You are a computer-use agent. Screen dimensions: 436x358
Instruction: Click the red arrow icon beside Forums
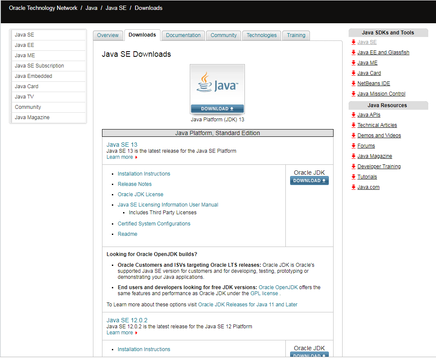pos(353,145)
